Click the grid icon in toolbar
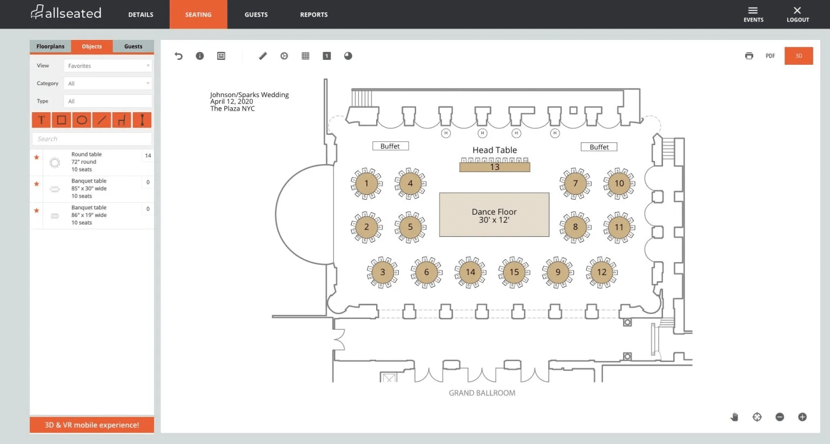Image resolution: width=830 pixels, height=444 pixels. [x=305, y=56]
